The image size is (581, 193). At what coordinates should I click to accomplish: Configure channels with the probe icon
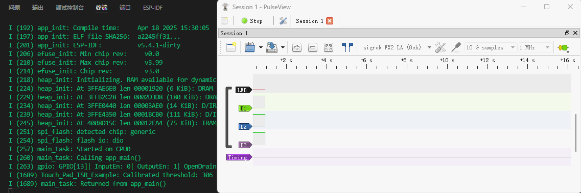(x=456, y=47)
